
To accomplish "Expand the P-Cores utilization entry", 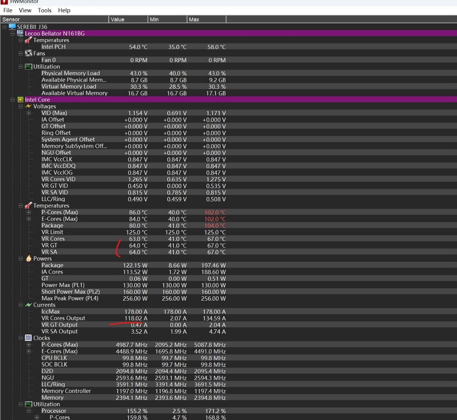I will coord(37,417).
